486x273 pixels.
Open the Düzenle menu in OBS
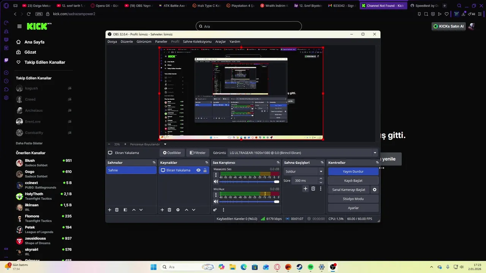coord(127,41)
